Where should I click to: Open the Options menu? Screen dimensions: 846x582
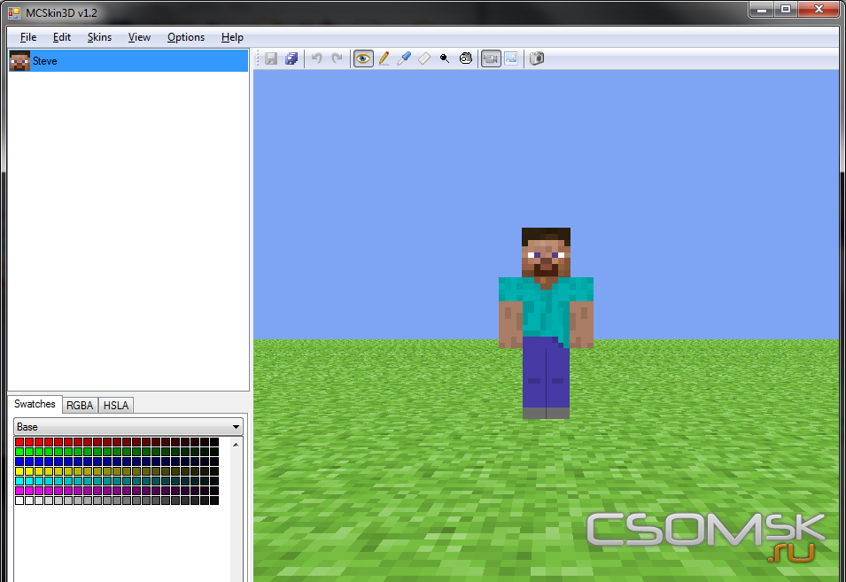pos(186,37)
